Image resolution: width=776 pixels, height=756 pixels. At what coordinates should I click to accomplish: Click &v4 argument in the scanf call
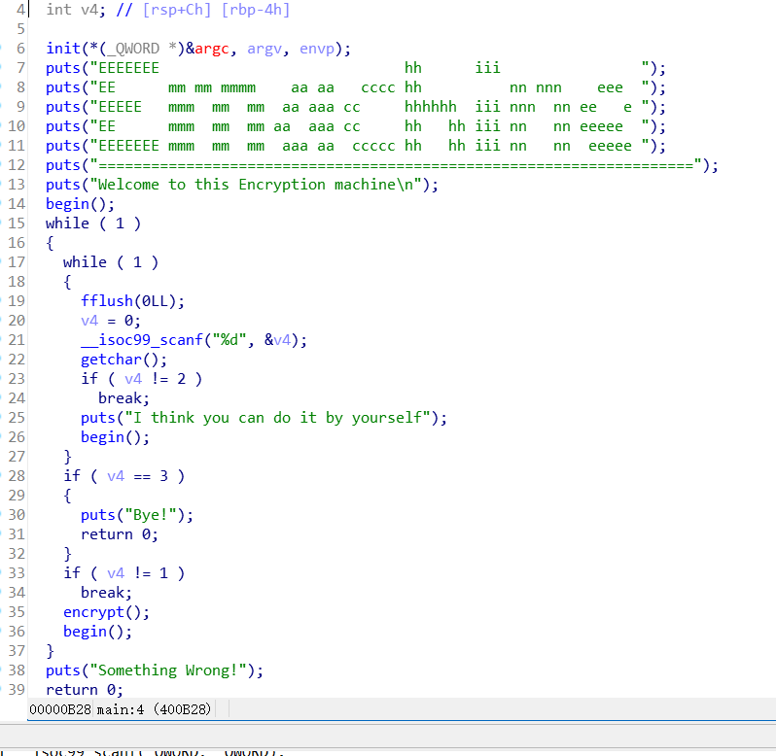pos(278,340)
